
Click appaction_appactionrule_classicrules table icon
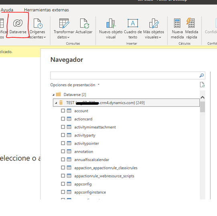click(x=69, y=168)
